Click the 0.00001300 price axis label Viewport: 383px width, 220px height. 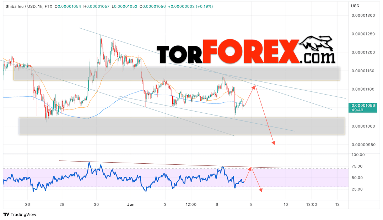point(363,15)
